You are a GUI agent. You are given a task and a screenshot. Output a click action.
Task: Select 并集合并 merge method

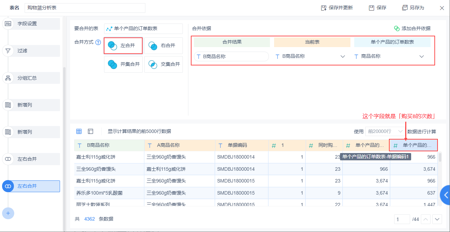tap(123, 64)
